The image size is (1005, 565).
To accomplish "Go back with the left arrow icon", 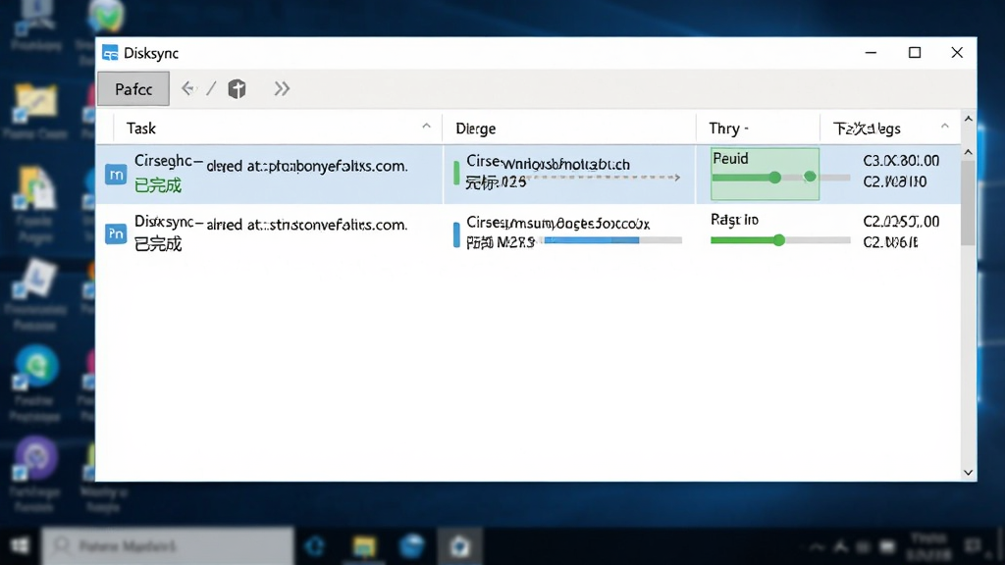I will coord(187,88).
